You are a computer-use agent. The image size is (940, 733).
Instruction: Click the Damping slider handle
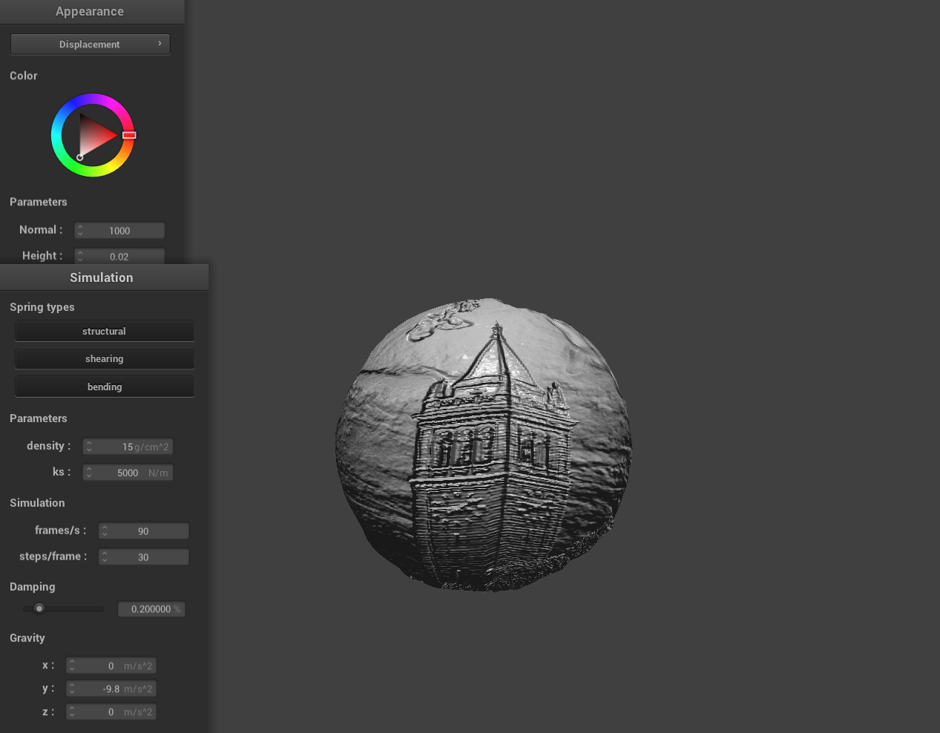[39, 608]
